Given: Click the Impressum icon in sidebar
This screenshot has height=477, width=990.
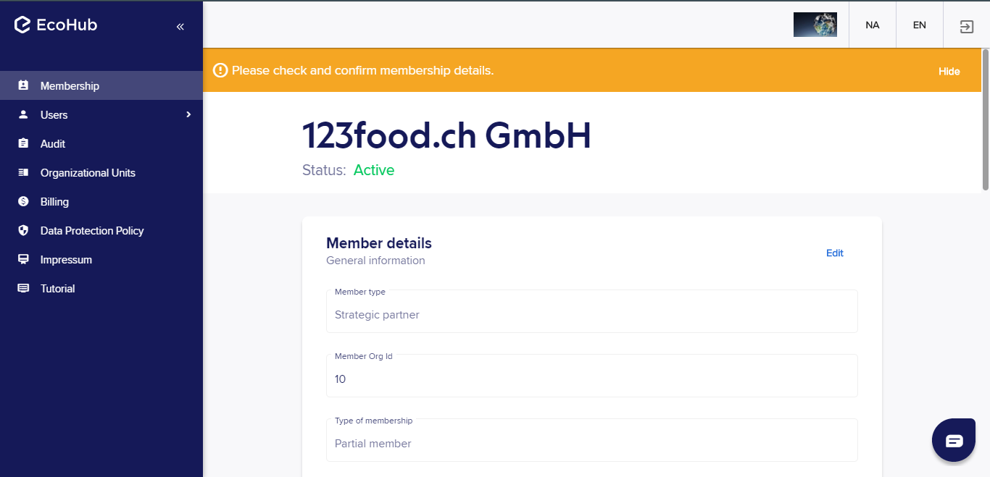Looking at the screenshot, I should 23,259.
